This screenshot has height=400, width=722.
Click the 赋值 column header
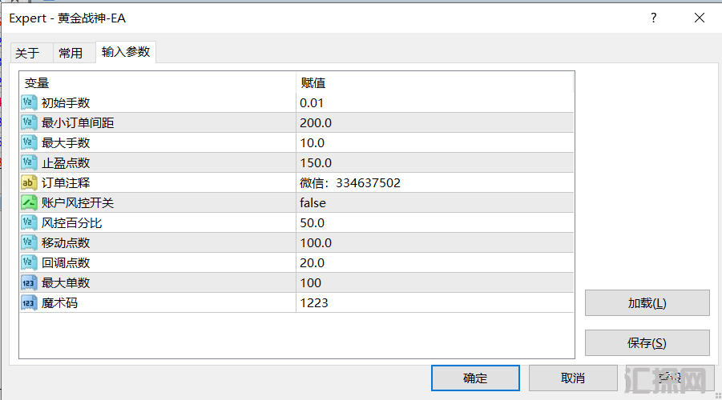(434, 82)
